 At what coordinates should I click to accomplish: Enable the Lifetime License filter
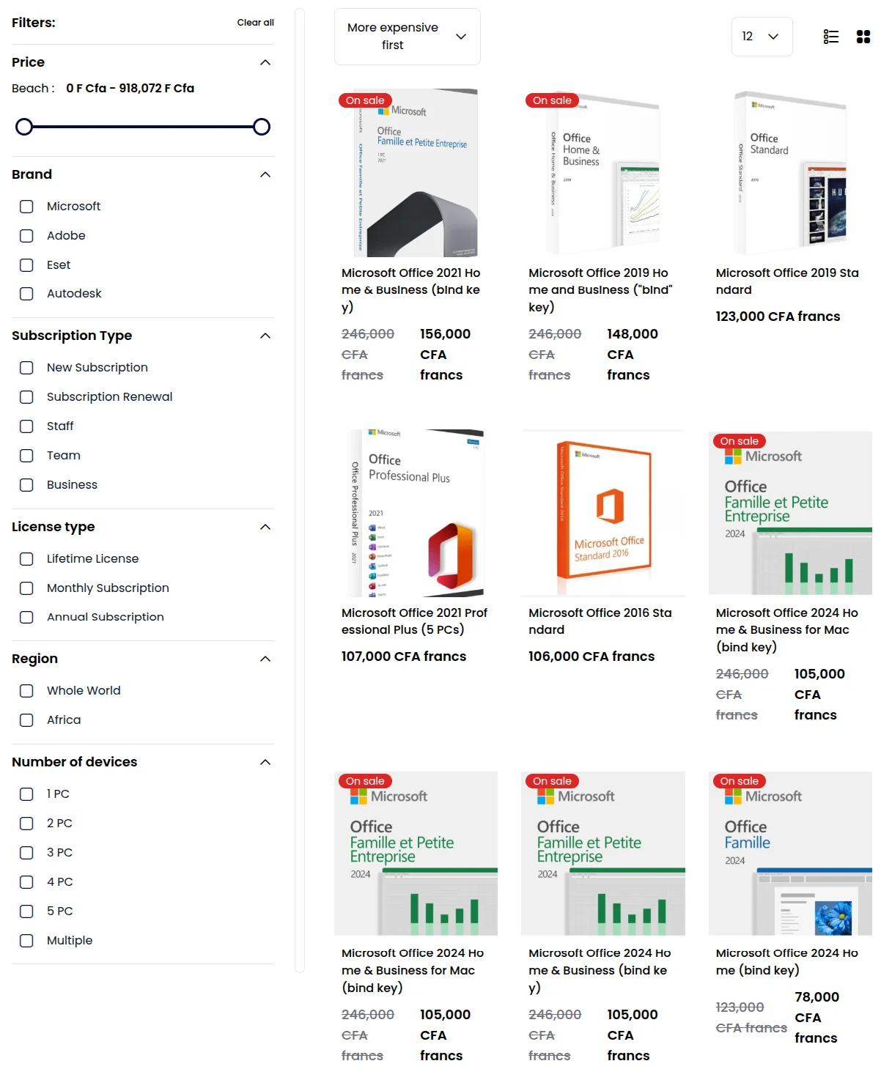[27, 559]
